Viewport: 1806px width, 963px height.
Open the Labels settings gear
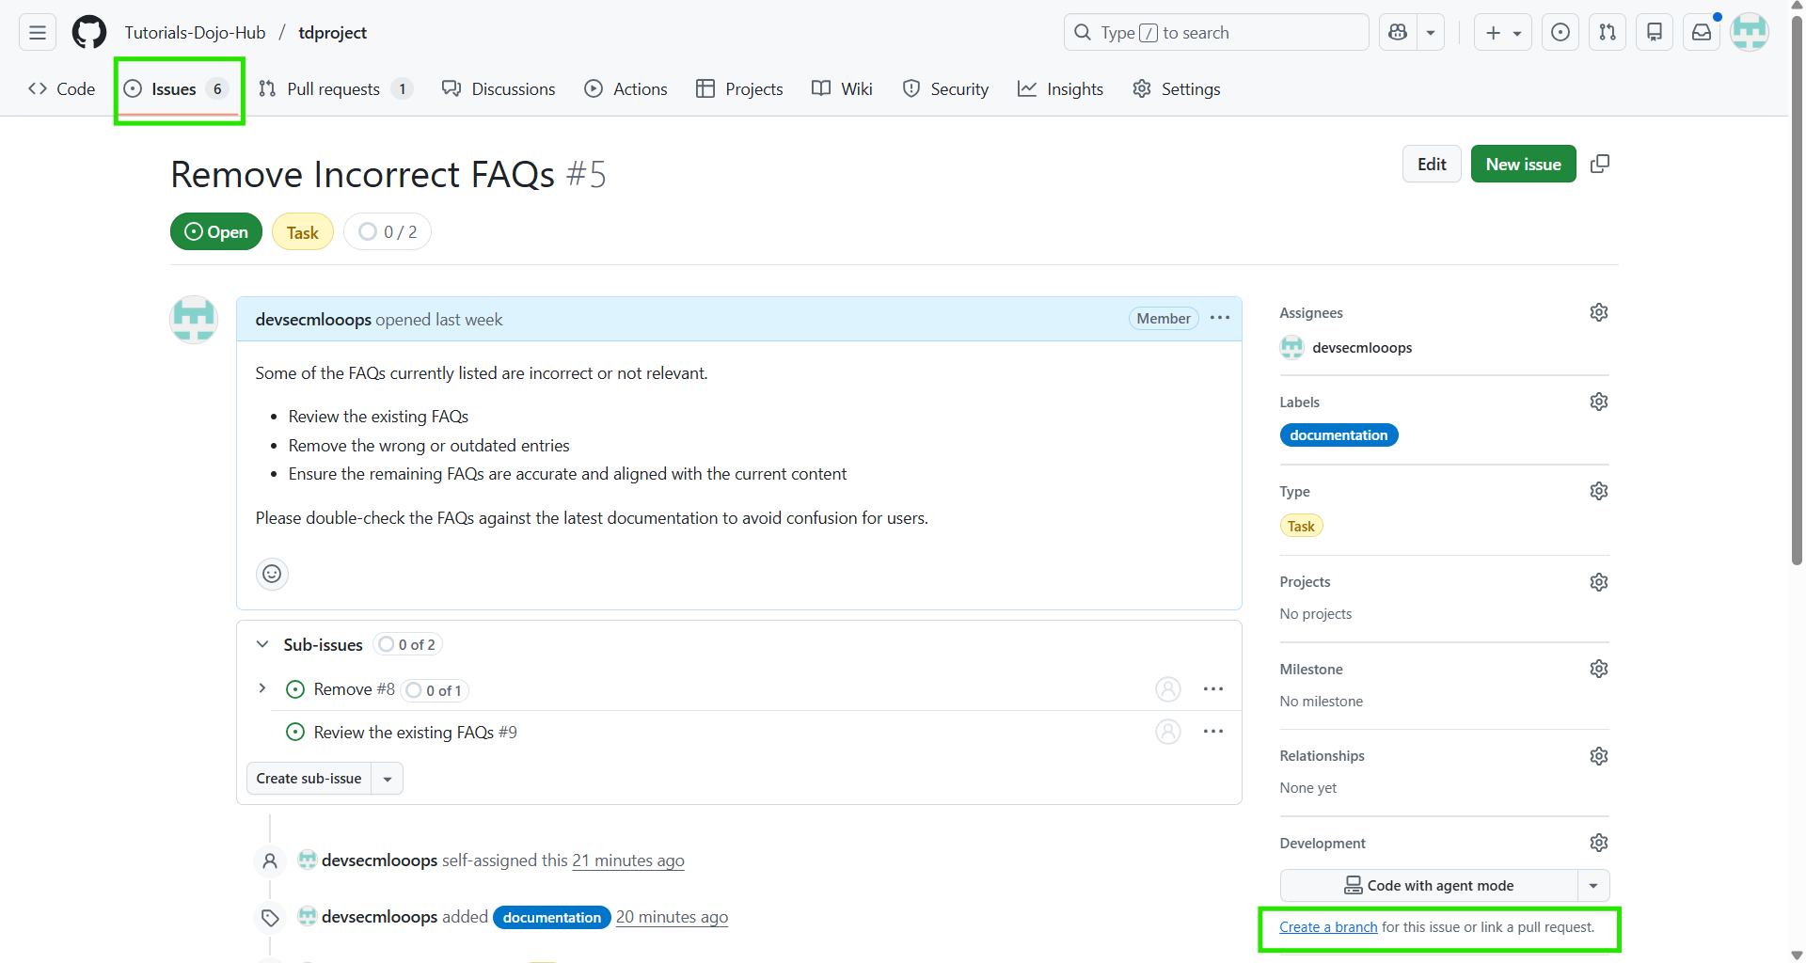[x=1599, y=401]
